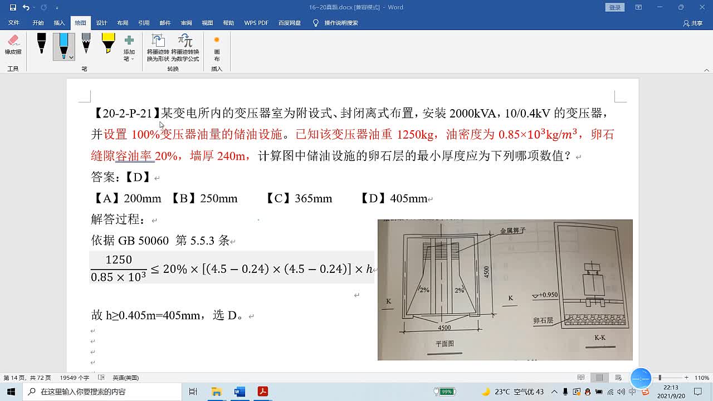Select the Eraser (橡皮擦) tool
Viewport: 713px width, 401px height.
13,45
